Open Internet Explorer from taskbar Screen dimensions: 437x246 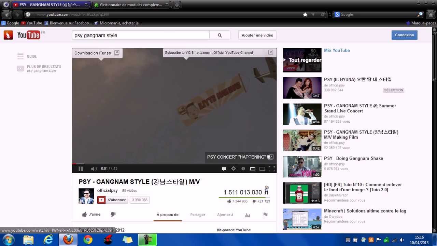coord(48,240)
